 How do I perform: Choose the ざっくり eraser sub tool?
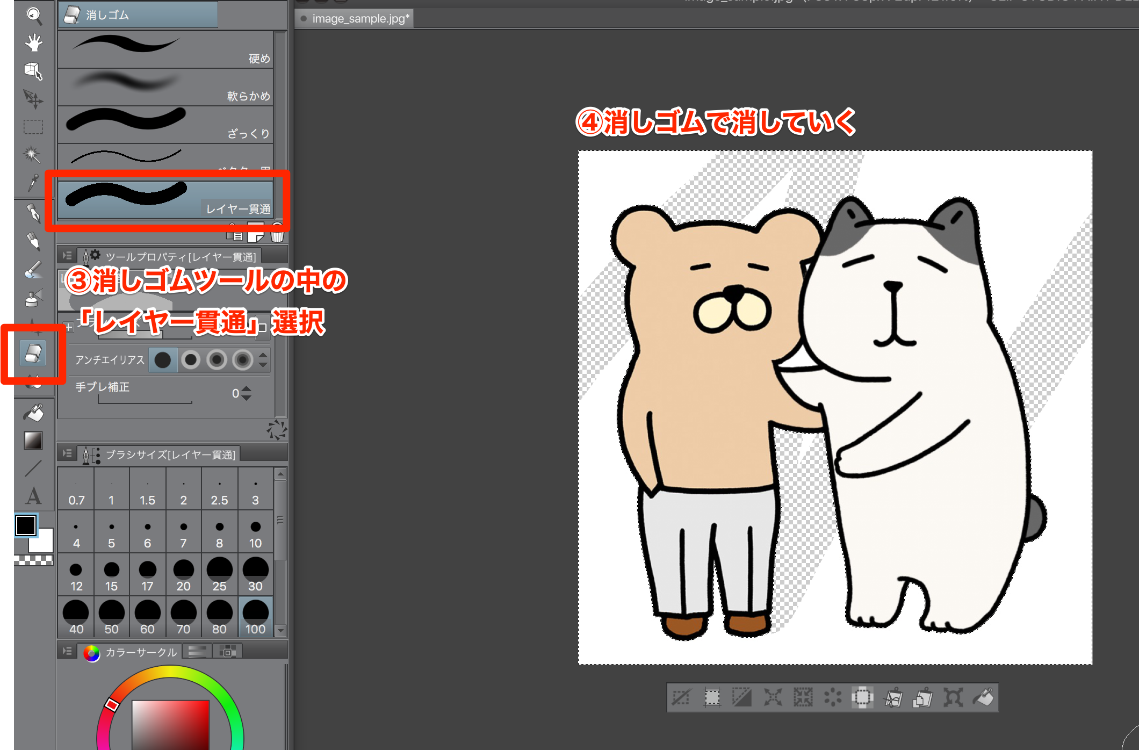coord(165,125)
